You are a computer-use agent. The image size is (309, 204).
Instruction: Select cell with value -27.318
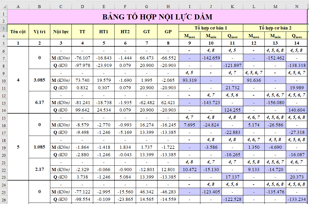pyautogui.click(x=297, y=132)
